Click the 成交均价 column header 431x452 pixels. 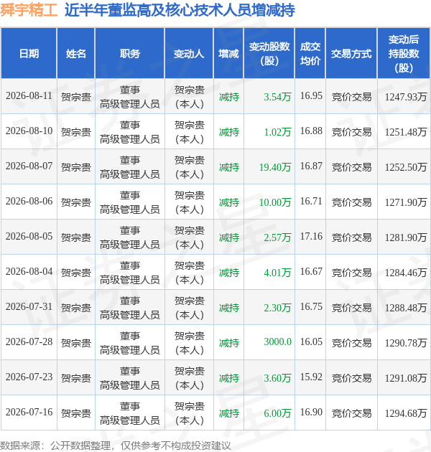(310, 54)
